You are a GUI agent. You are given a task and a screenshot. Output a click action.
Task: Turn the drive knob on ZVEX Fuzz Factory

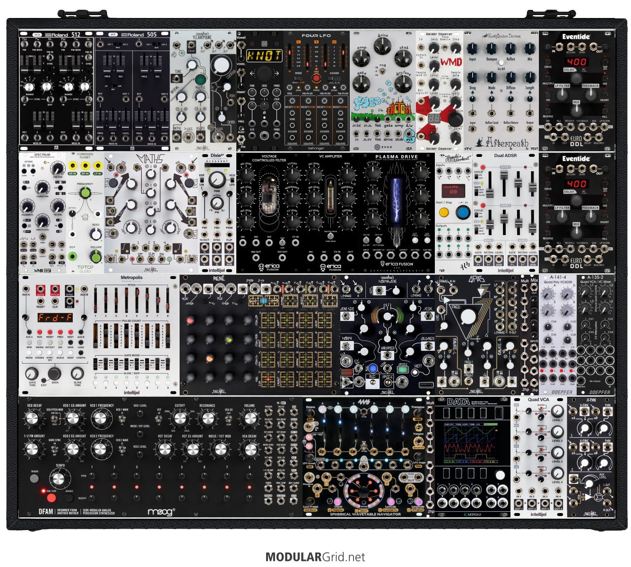[x=383, y=47]
